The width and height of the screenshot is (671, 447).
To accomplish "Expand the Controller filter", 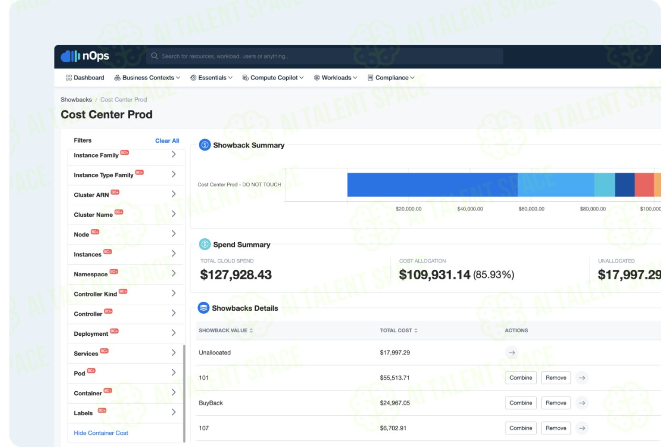I will coord(174,313).
